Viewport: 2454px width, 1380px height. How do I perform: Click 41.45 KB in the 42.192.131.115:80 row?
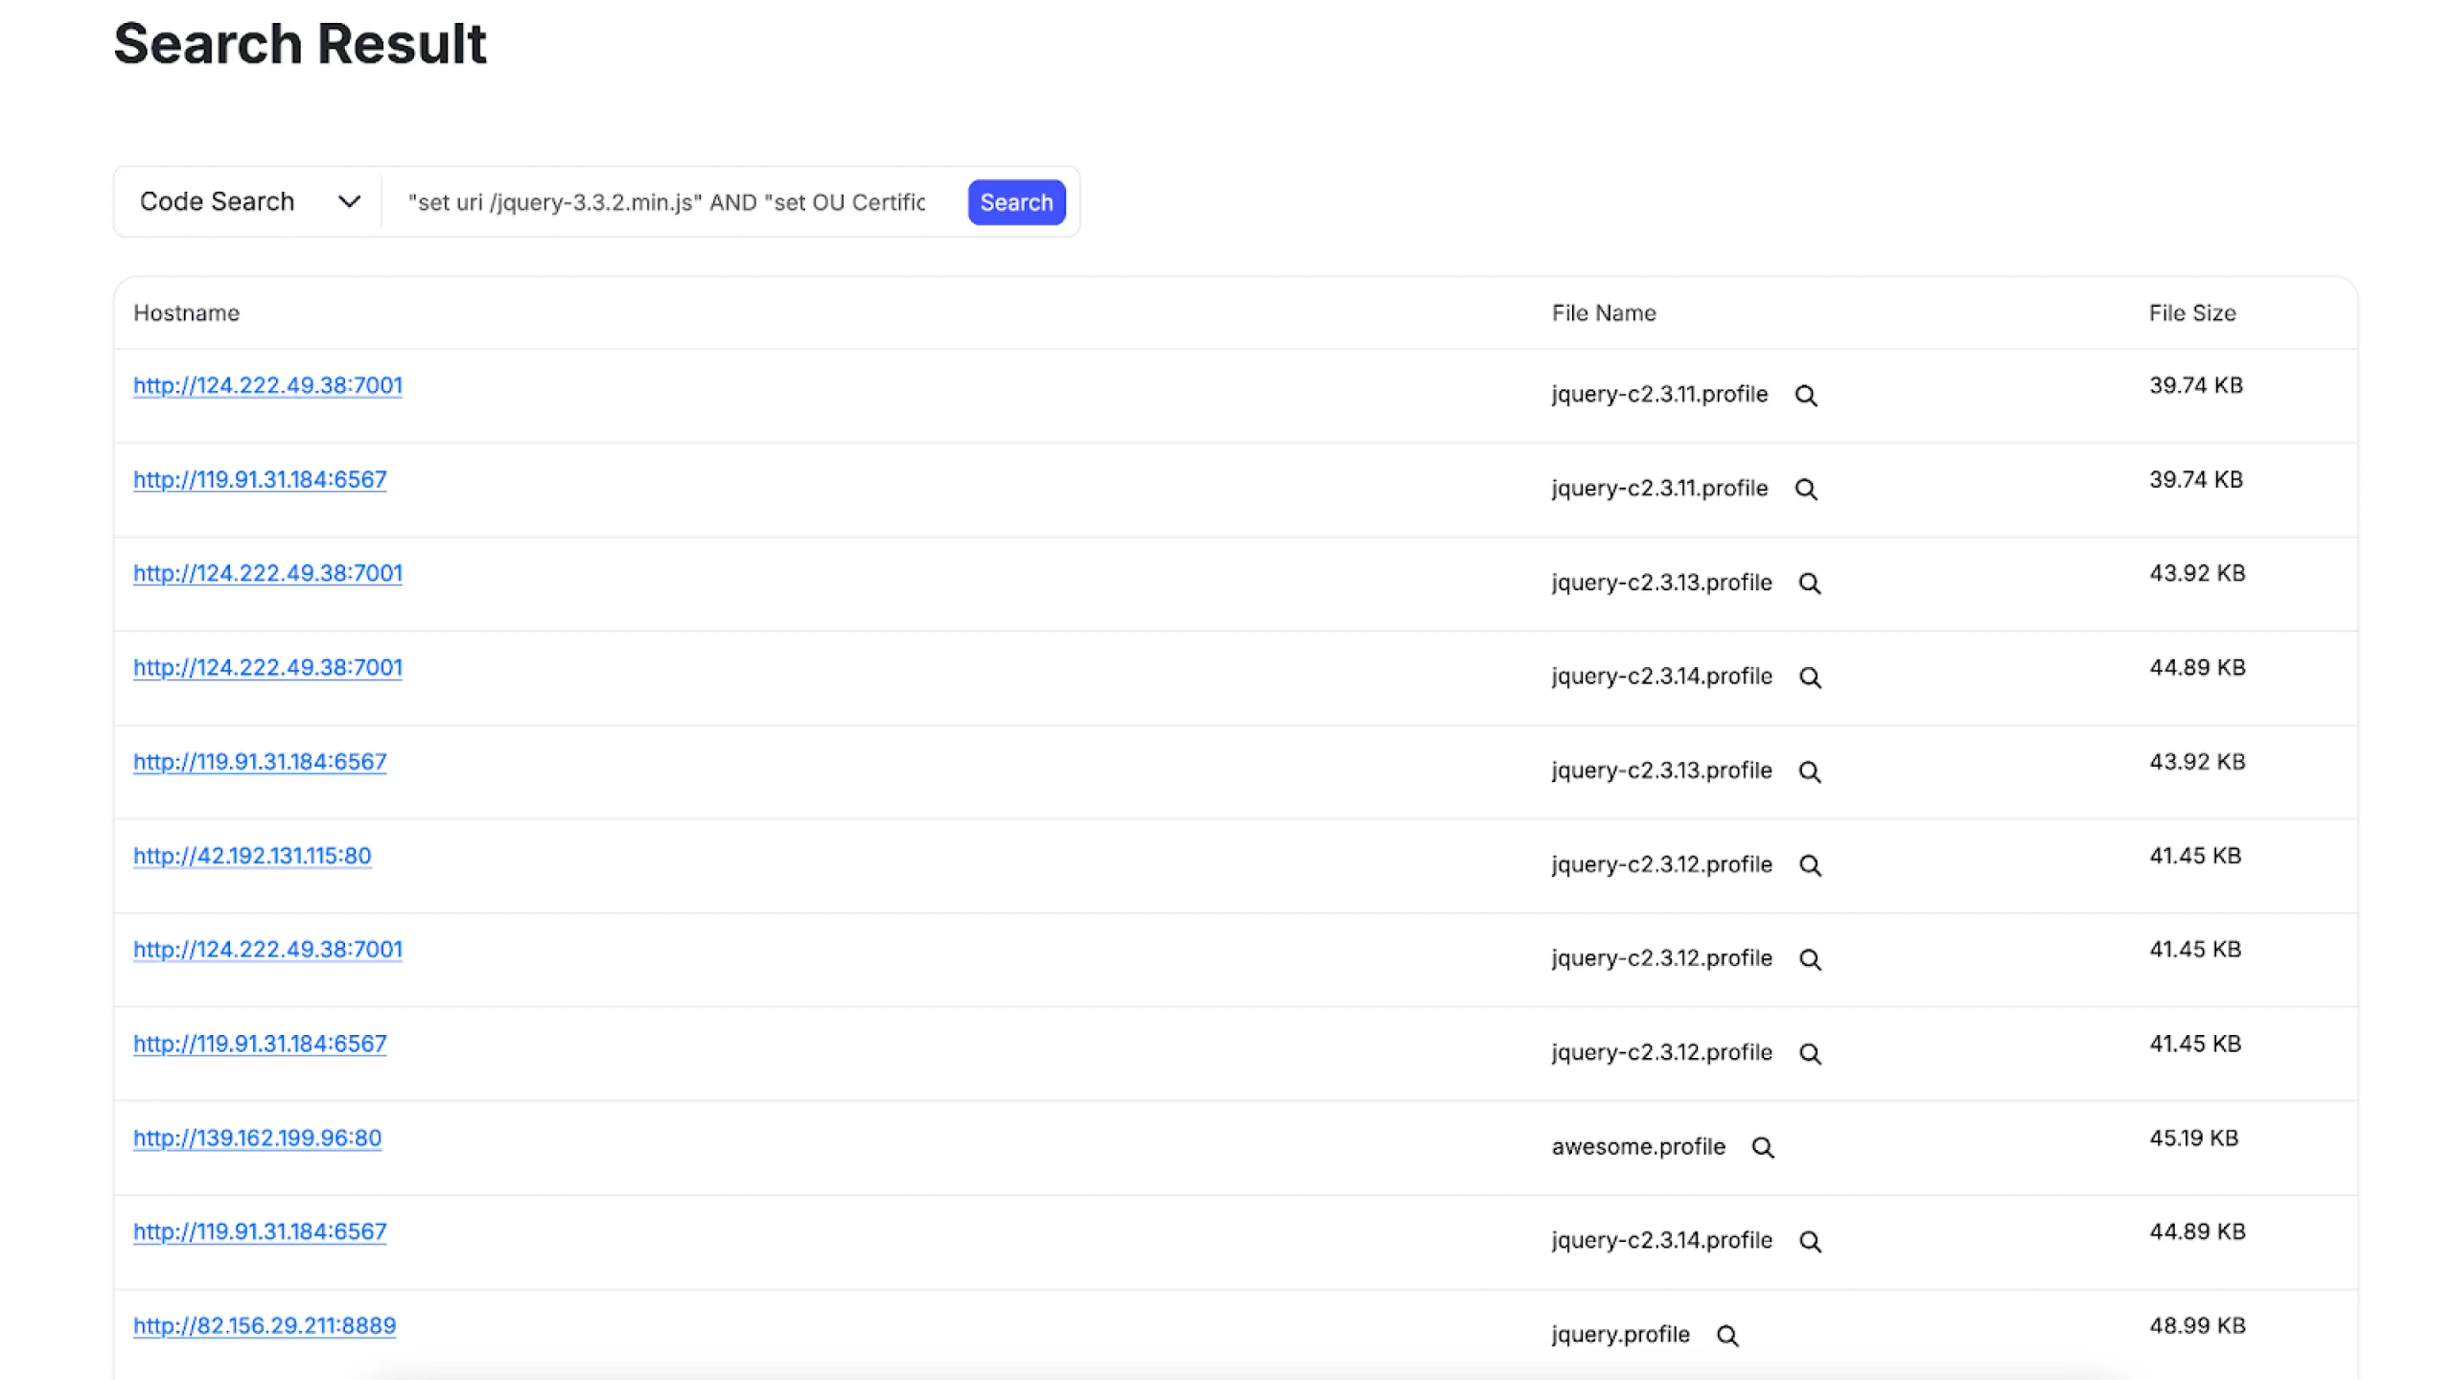[2195, 856]
